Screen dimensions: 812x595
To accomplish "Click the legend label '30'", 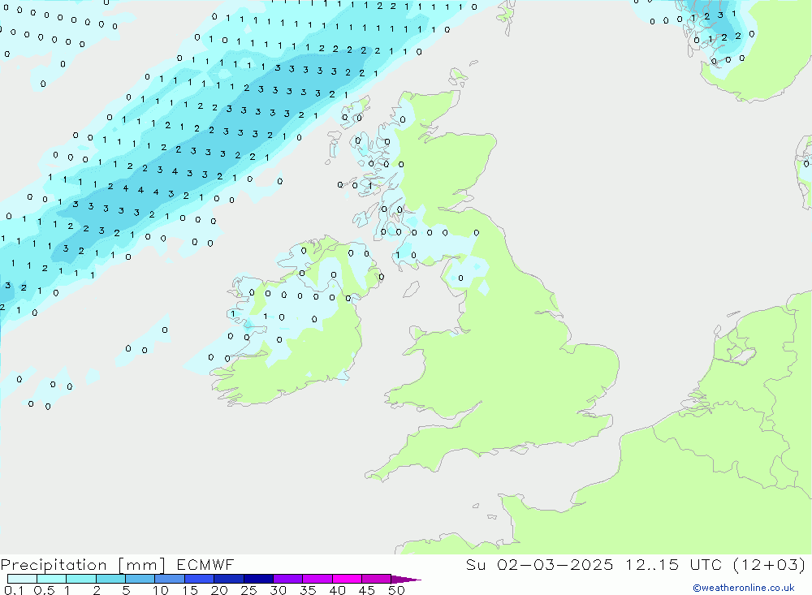I will point(278,590).
